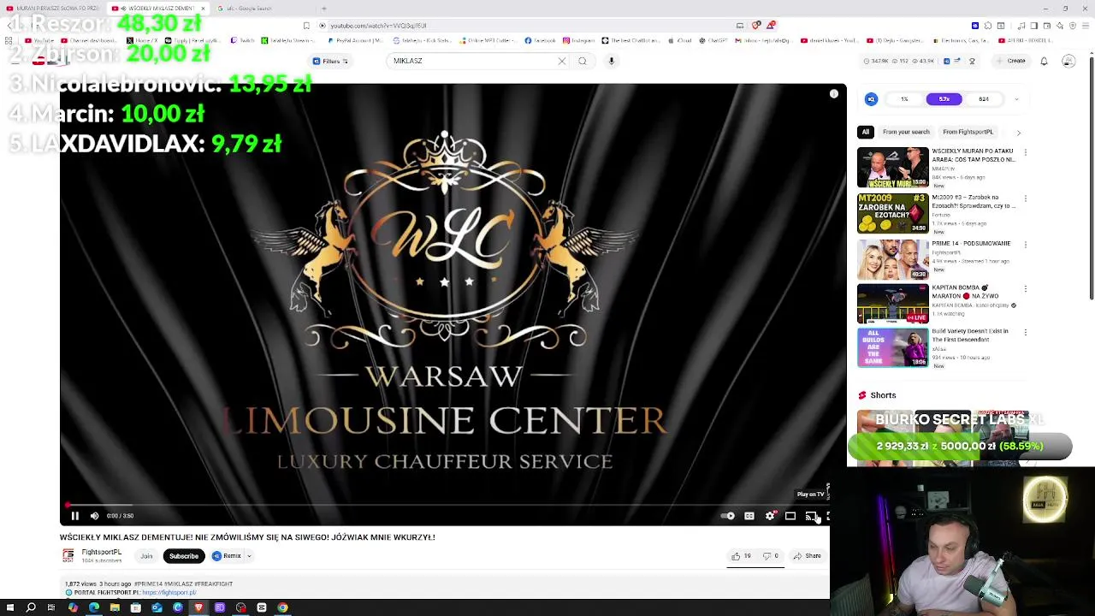Click the search magnifier button
This screenshot has width=1095, height=616.
583,61
